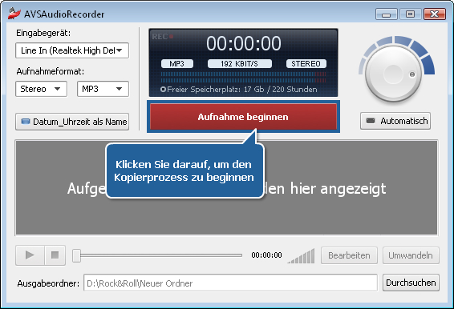This screenshot has height=309, width=454.
Task: Open the MP3 format dropdown
Action: click(x=103, y=89)
